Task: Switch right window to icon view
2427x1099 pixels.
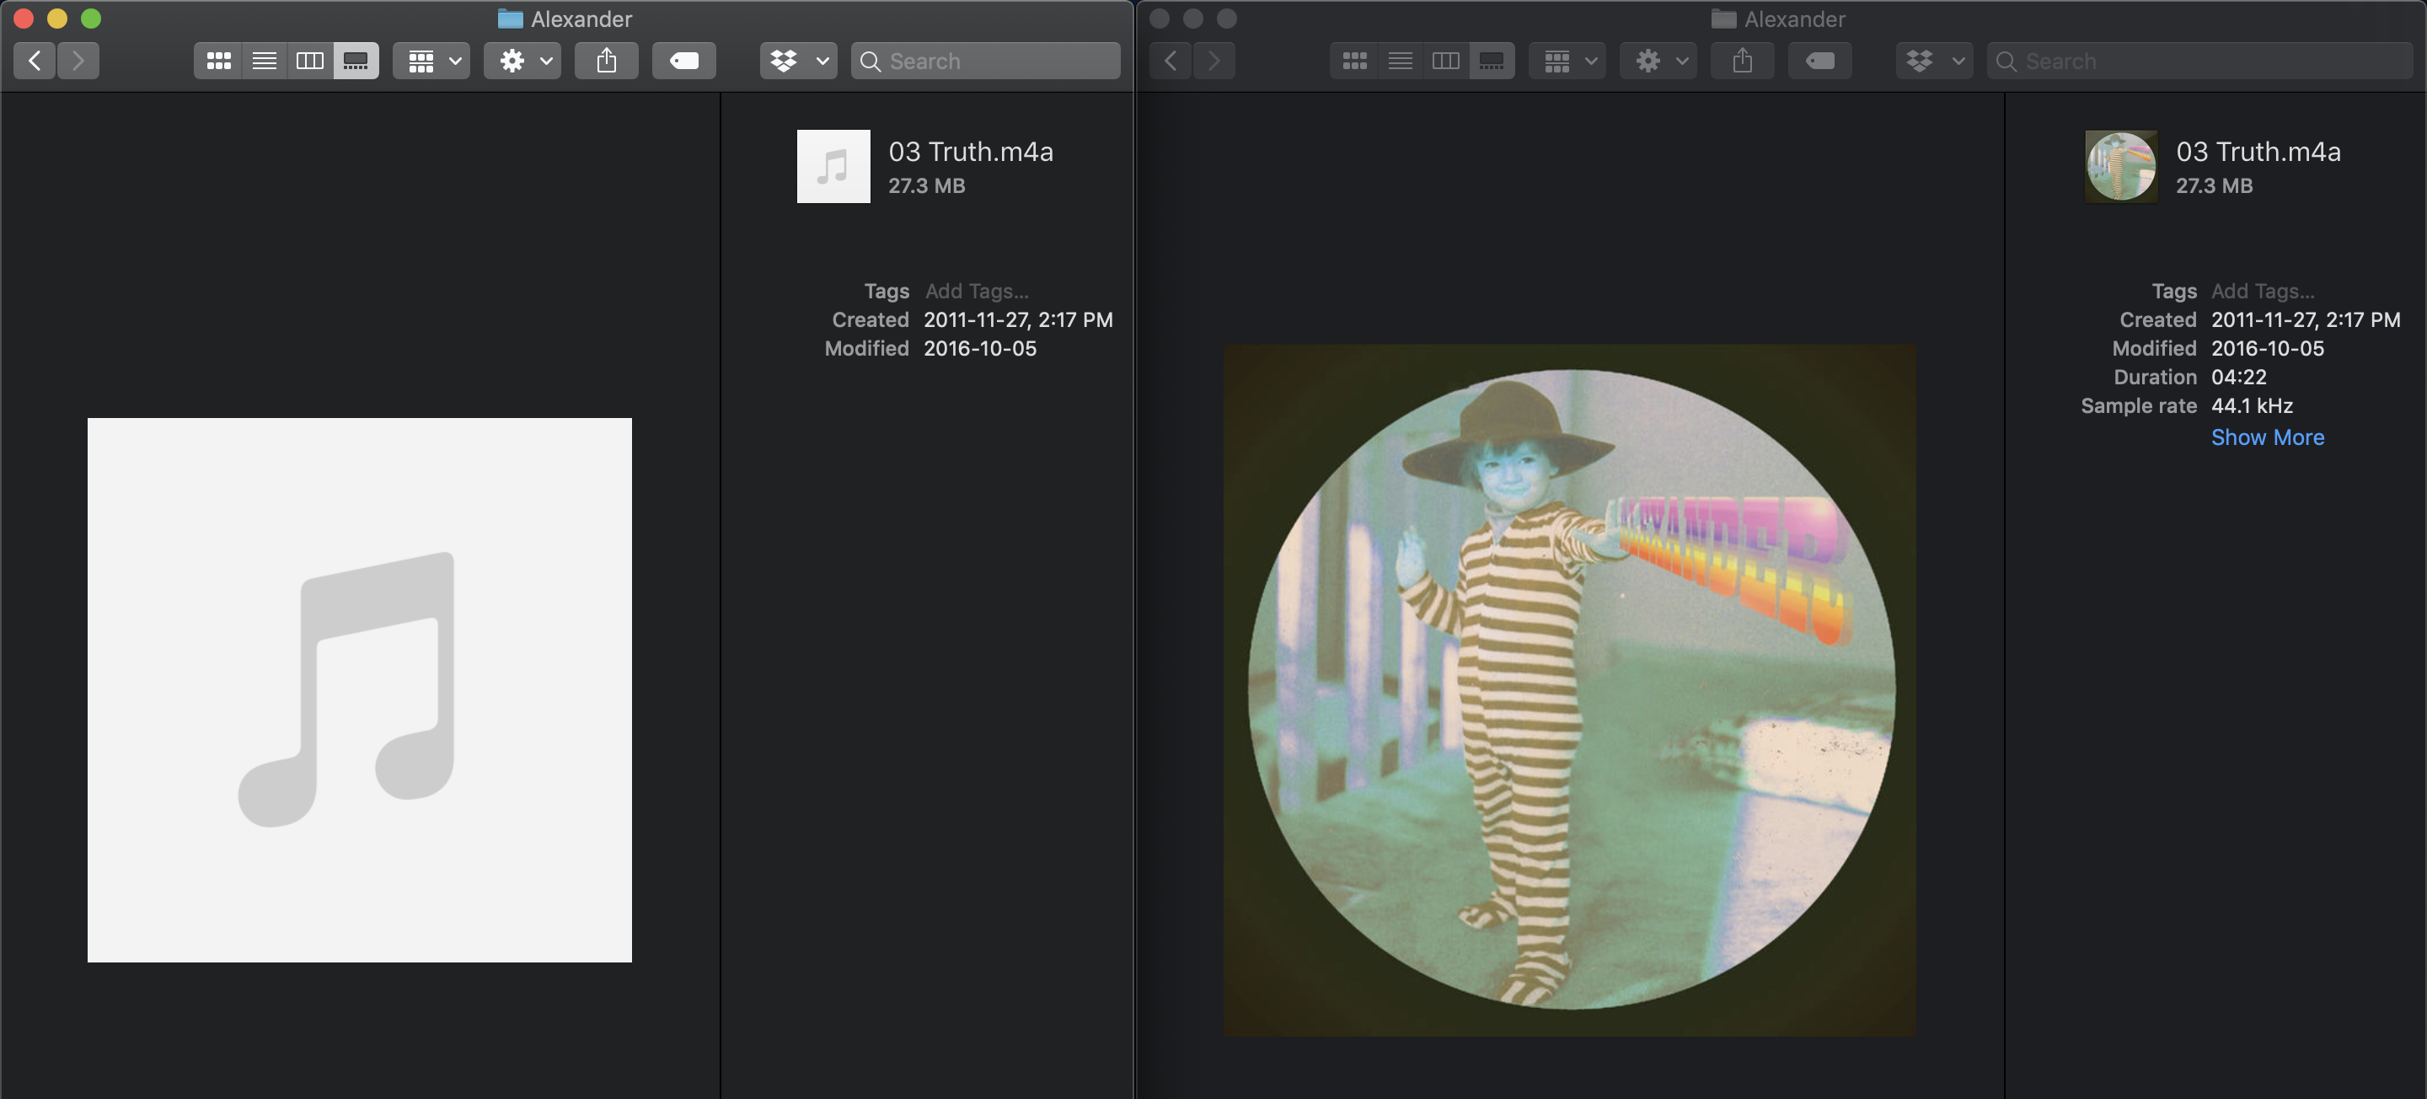Action: (1354, 62)
